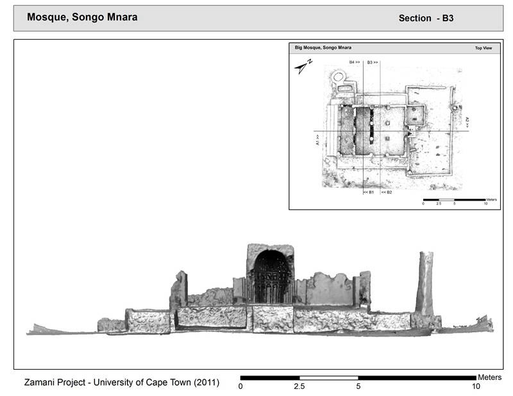This screenshot has height=396, width=513.
Task: Click the 'Section - B3' heading
Action: click(x=426, y=18)
